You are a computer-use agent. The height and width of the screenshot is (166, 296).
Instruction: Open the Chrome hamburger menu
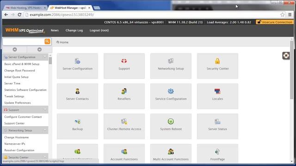coord(290,15)
